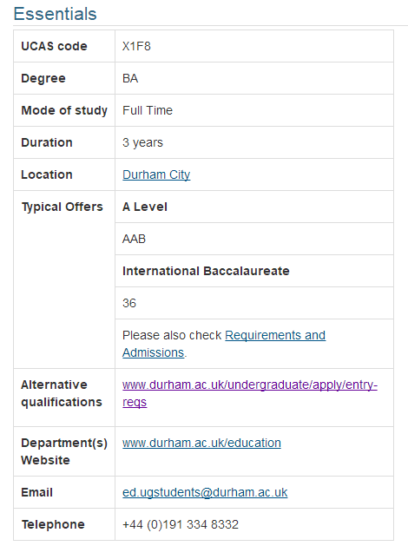Image resolution: width=408 pixels, height=559 pixels.
Task: Follow the Requirements and Admissions link
Action: pyautogui.click(x=224, y=344)
